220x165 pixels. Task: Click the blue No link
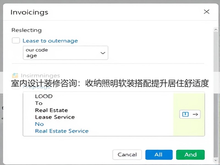tap(39, 124)
